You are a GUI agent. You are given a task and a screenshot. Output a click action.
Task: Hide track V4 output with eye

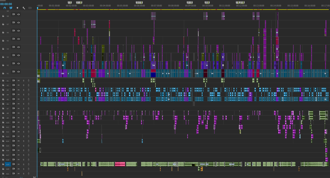point(18,47)
